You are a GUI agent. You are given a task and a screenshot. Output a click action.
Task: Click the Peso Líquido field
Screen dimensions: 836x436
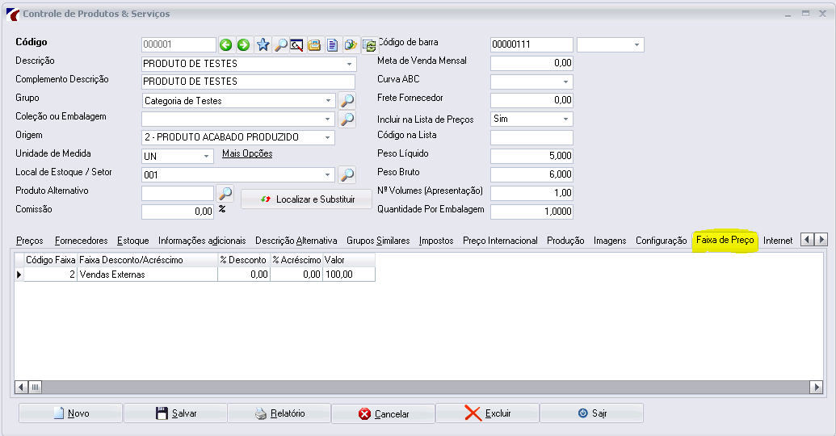tap(531, 156)
